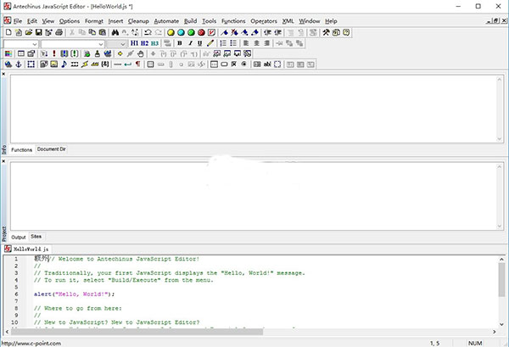This screenshot has height=347, width=509.
Task: Toggle bold formatting button
Action: point(180,43)
